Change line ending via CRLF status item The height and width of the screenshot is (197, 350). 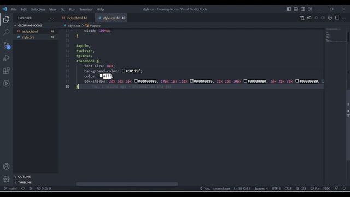pyautogui.click(x=288, y=188)
